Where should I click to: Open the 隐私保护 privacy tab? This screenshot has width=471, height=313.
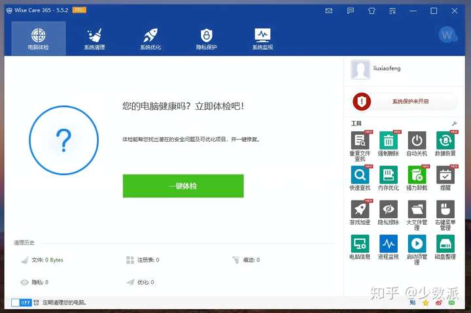click(x=206, y=39)
